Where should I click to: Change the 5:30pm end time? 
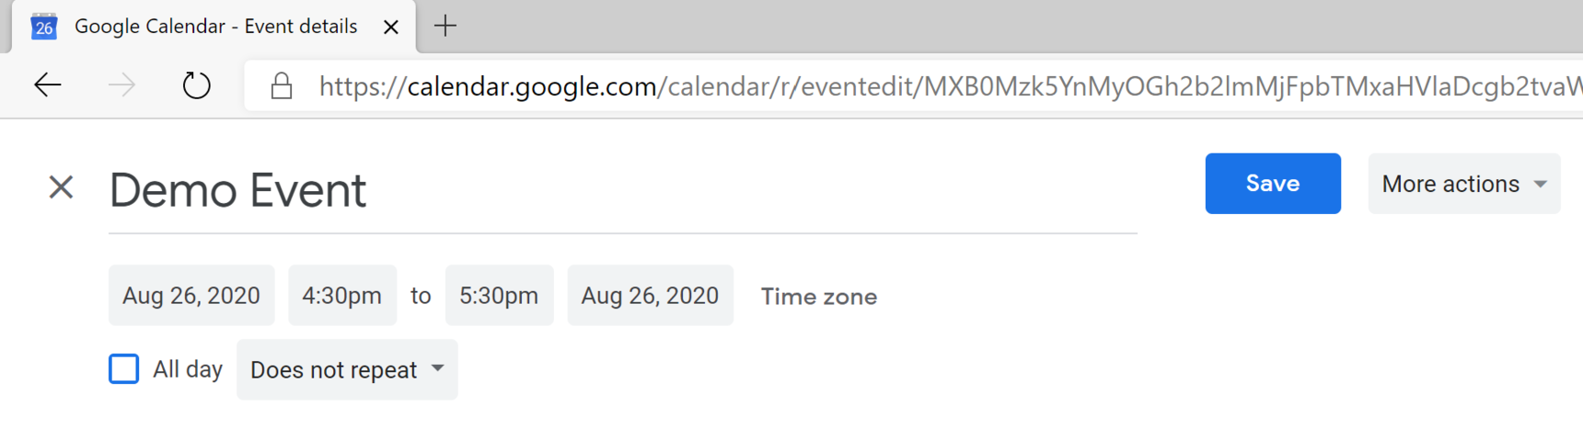[499, 296]
